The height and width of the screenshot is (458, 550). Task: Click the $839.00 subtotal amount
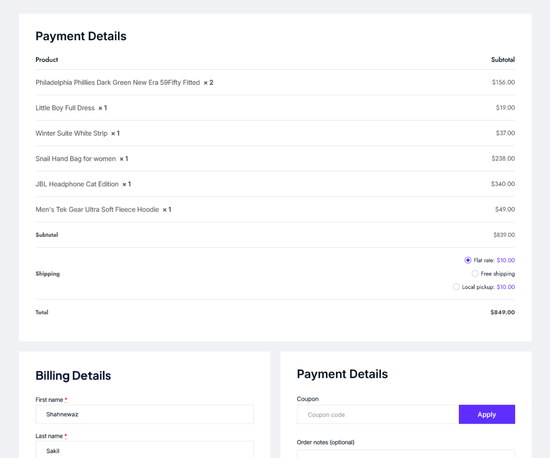[504, 235]
